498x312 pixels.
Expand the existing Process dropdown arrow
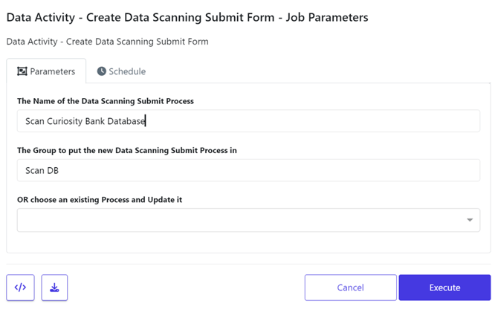tap(470, 220)
